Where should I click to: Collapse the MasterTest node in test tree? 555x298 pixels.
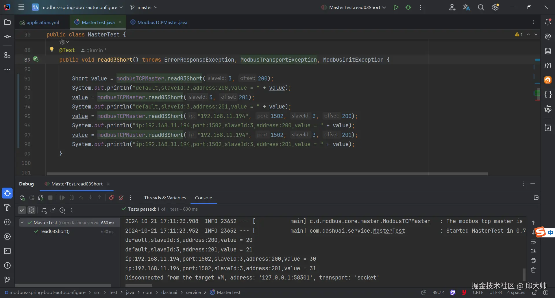(22, 223)
